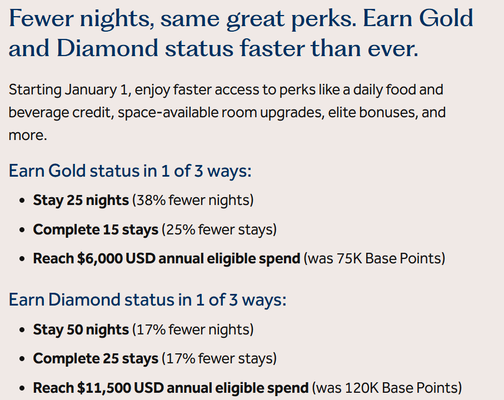Click the '17% fewer stays' note
This screenshot has width=504, height=400.
point(219,359)
